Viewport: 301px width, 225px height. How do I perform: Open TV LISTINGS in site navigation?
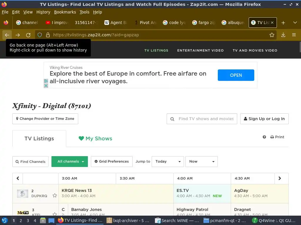coord(156,50)
